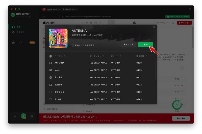
Task: Open more options beside the 4:30 track
Action: click(x=182, y=79)
